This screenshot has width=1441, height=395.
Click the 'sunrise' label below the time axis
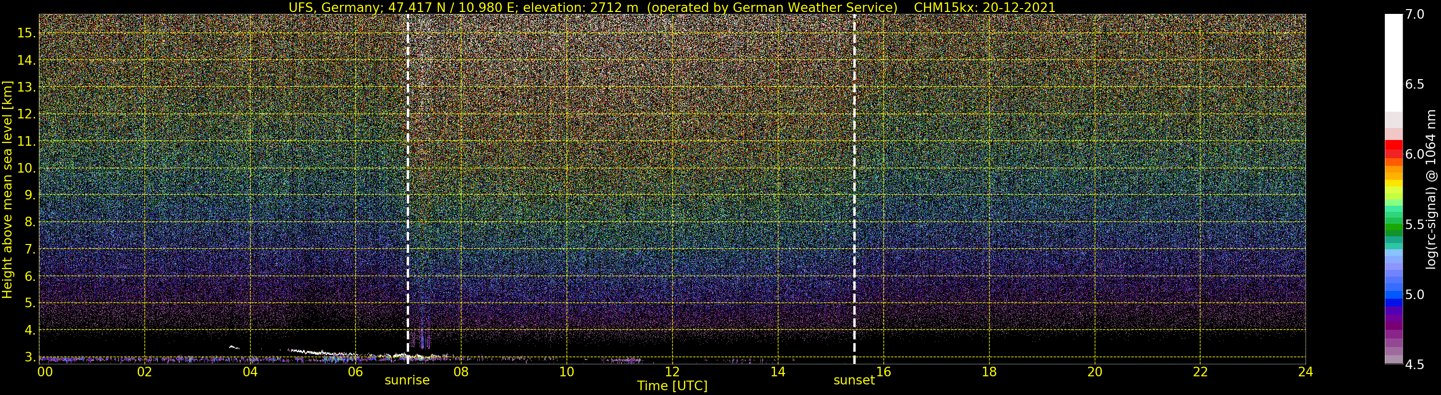[x=407, y=381]
